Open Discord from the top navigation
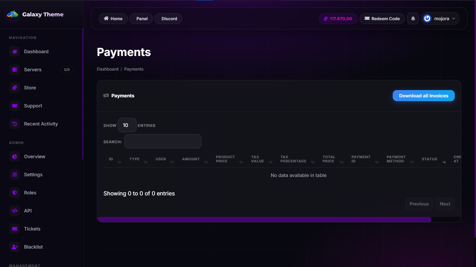This screenshot has width=476, height=267. pyautogui.click(x=168, y=19)
